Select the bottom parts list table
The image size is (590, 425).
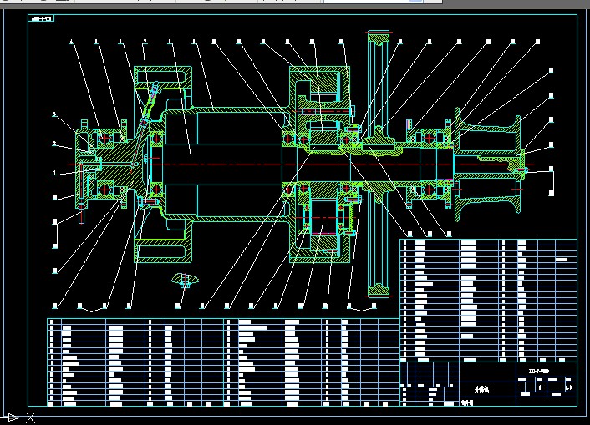point(221,361)
